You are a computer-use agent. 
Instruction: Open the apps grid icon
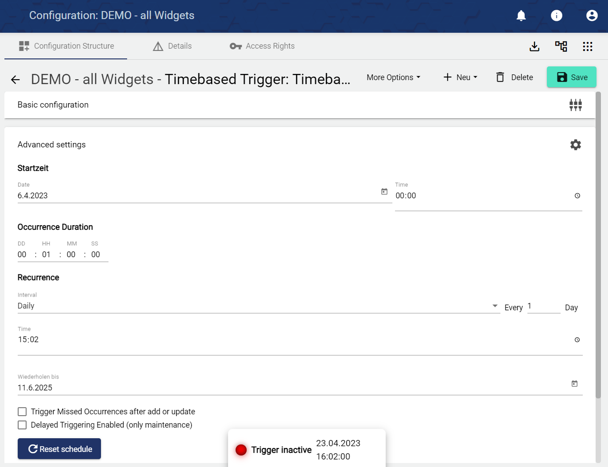tap(588, 46)
